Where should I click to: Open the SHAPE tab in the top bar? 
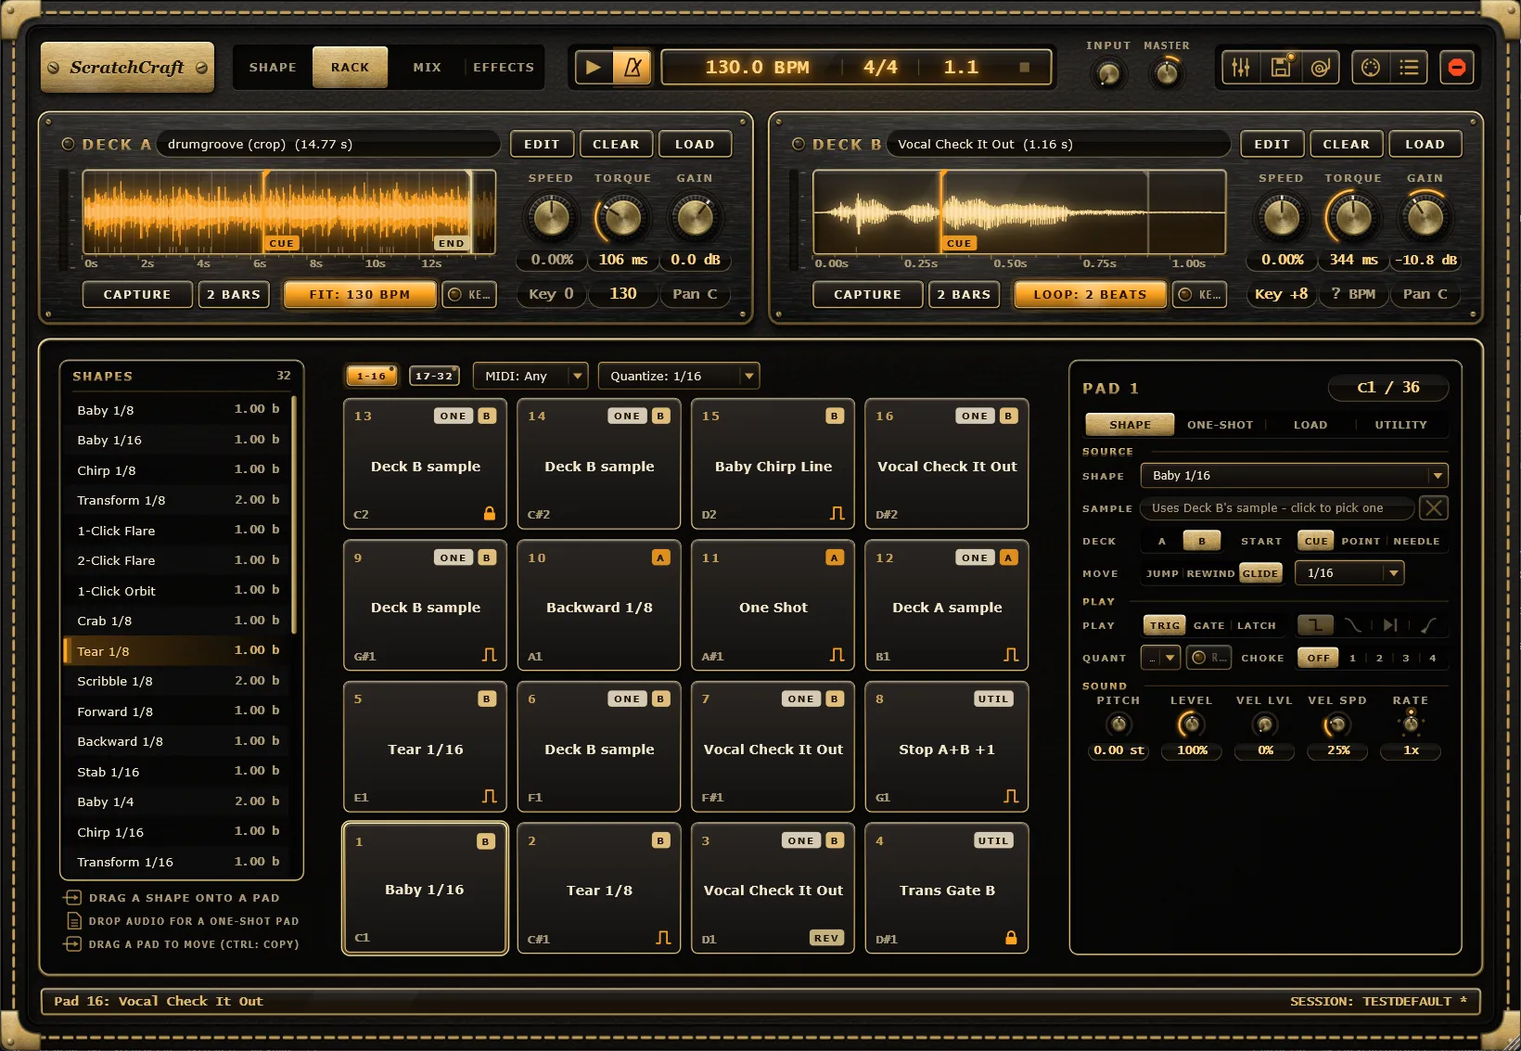pyautogui.click(x=273, y=68)
